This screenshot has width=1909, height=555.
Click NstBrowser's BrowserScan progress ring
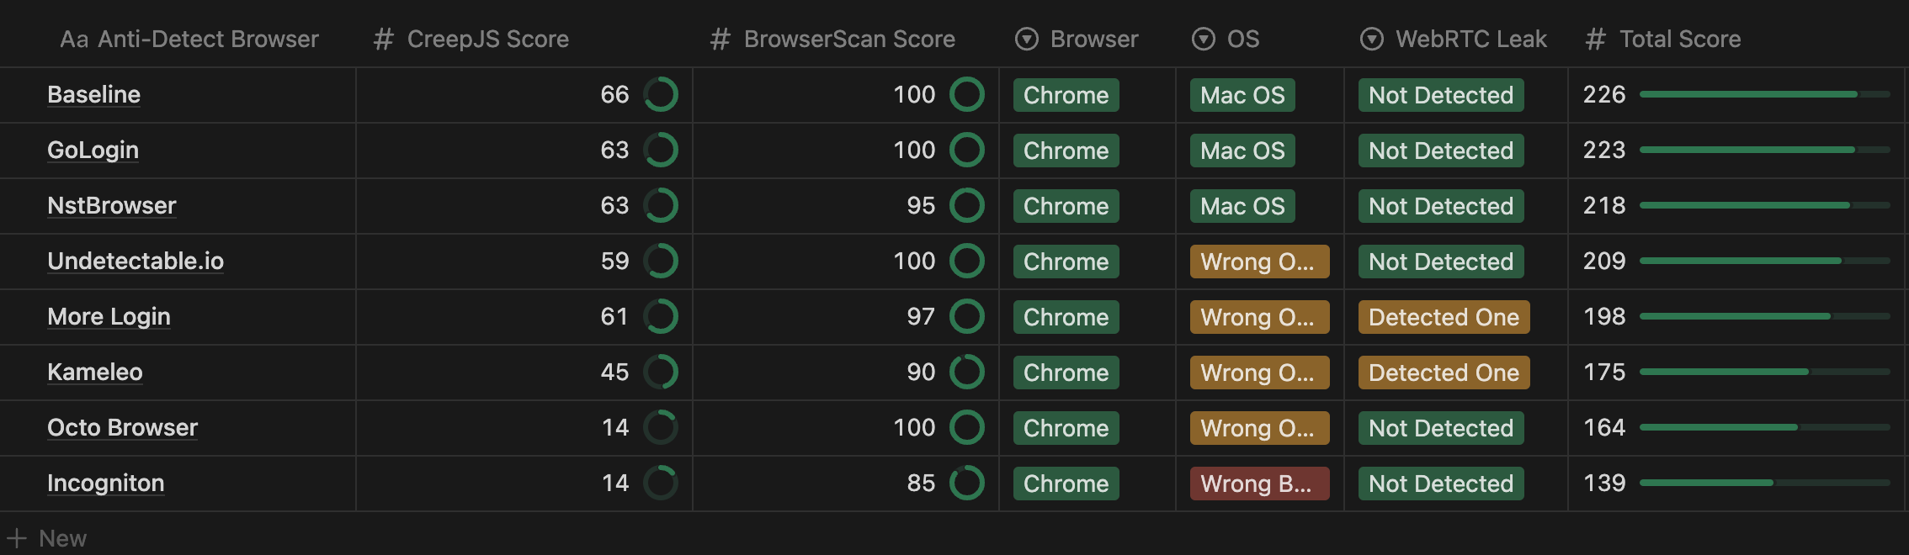[x=967, y=205]
